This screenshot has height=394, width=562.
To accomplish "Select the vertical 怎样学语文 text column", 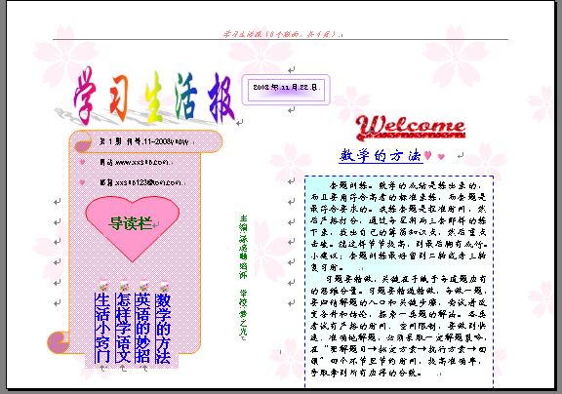I will point(123,328).
